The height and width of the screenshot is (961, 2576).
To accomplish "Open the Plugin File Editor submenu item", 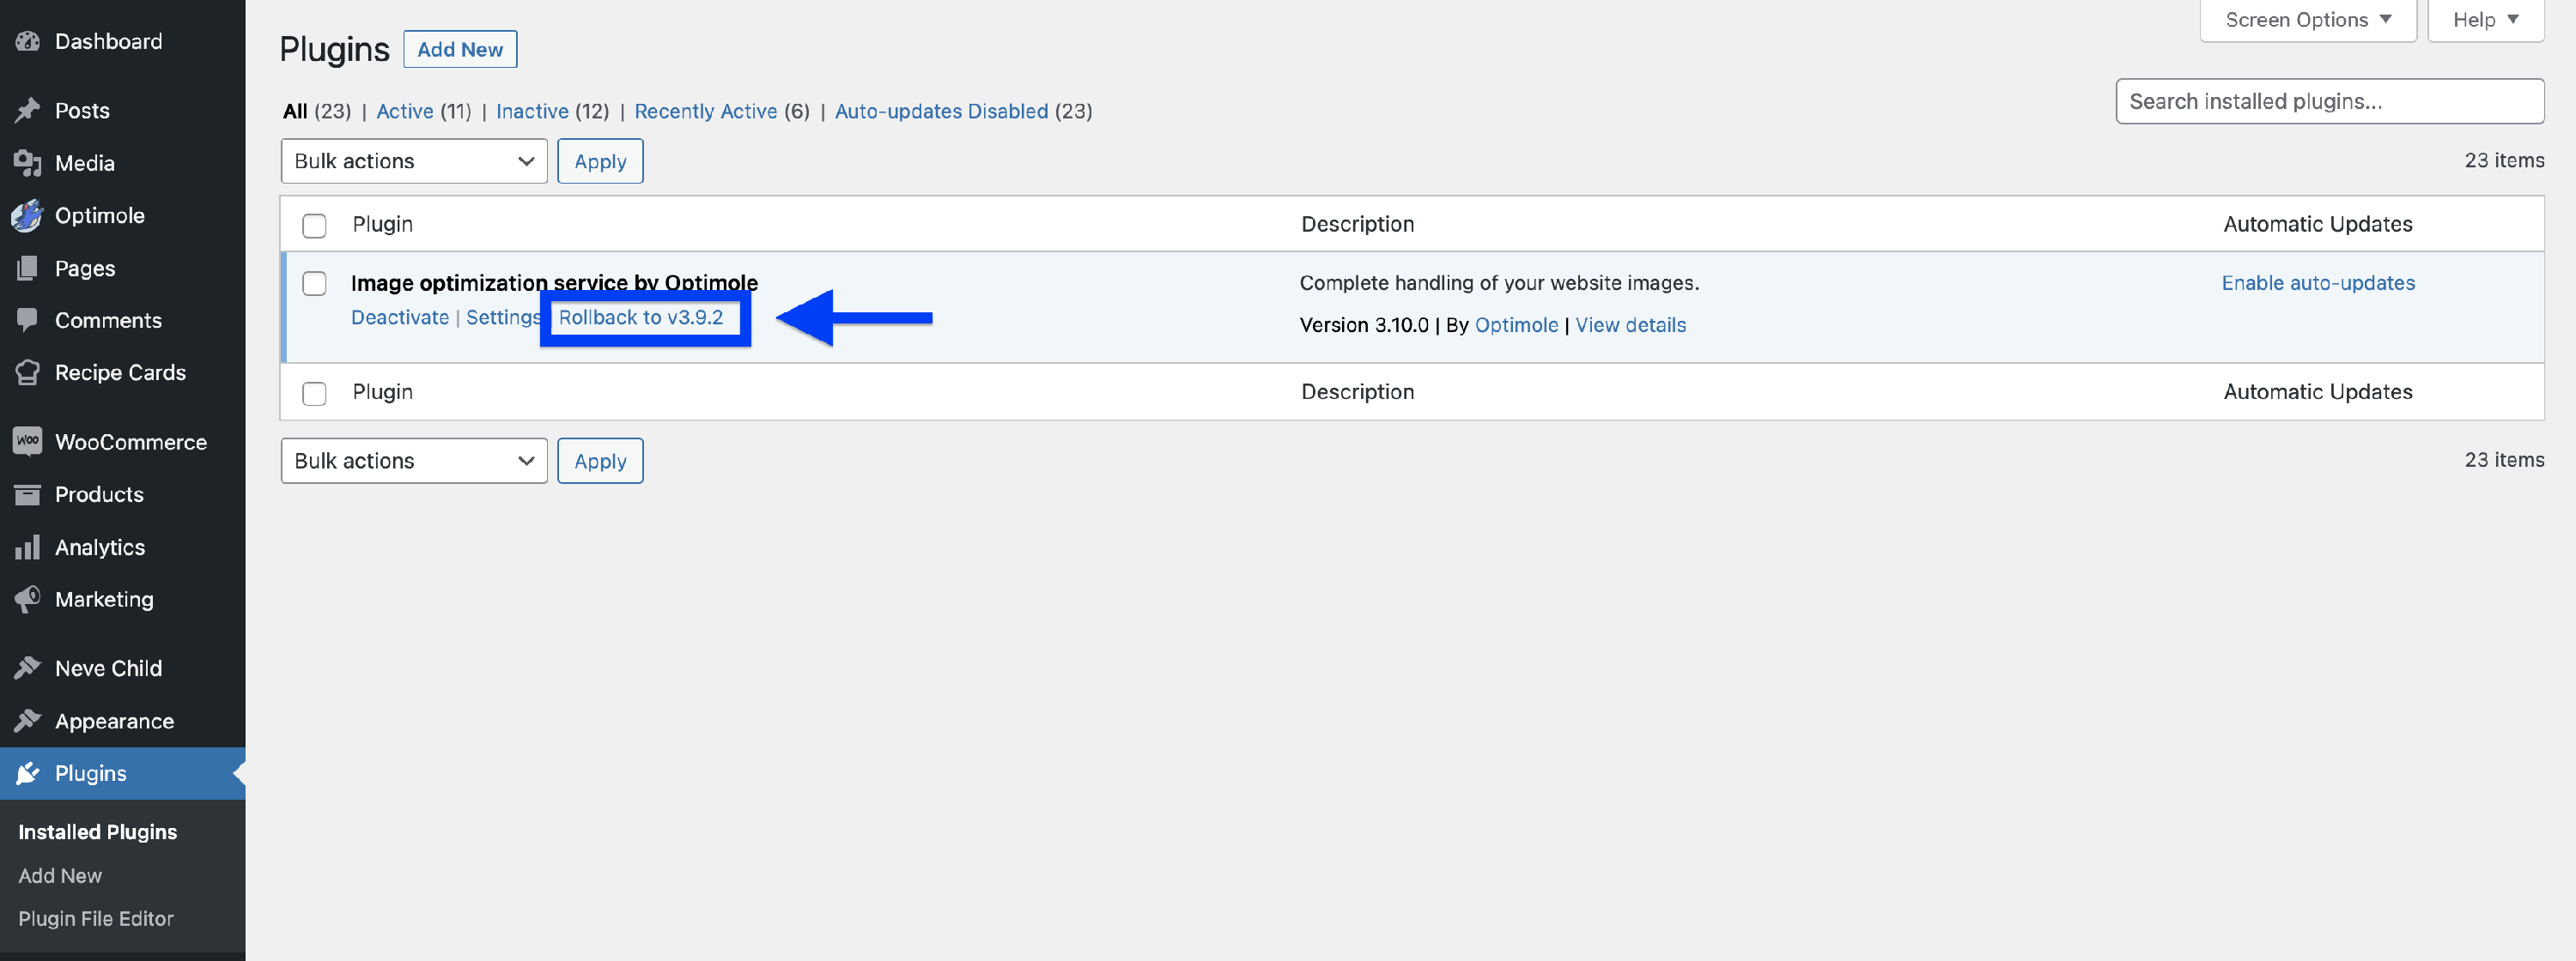I will (x=96, y=918).
